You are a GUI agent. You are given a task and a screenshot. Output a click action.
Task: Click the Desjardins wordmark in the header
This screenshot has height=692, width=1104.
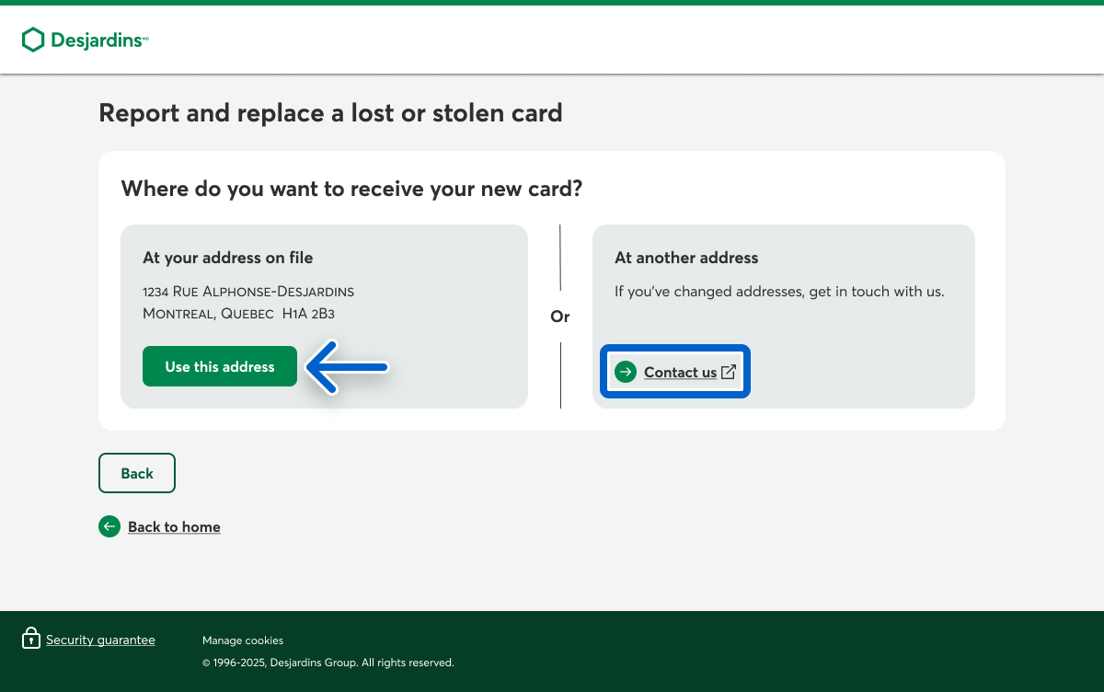click(97, 40)
